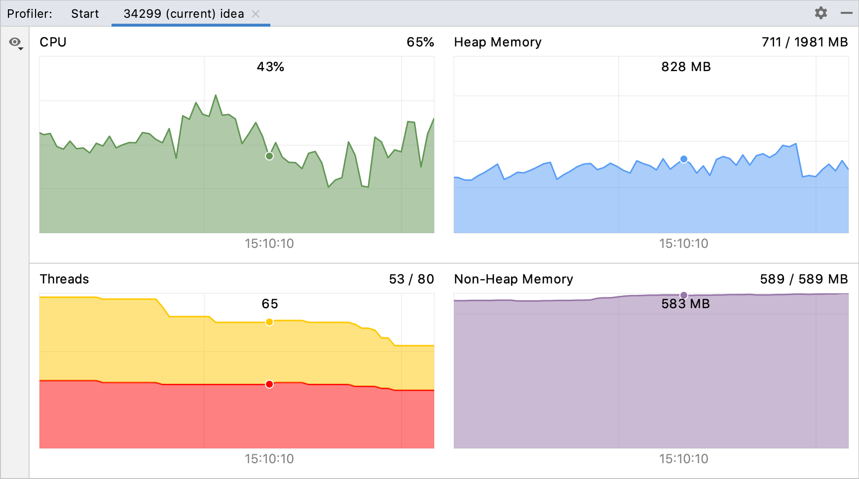Select the '34299 (current) idea' tab
This screenshot has height=479, width=859.
[183, 14]
